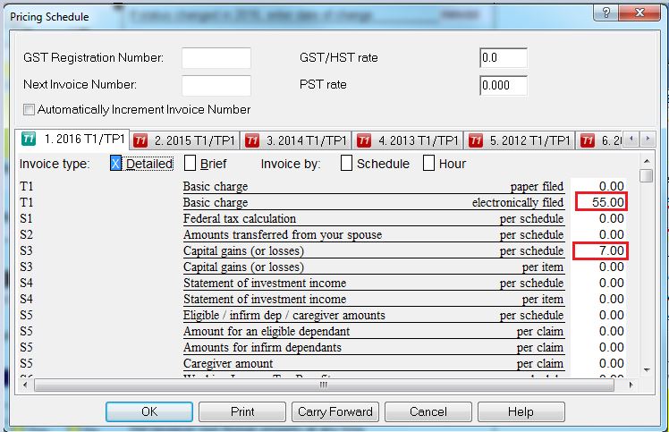Viewport: 669px width, 432px height.
Task: Click 'Amount for an eligible dependant' text
Action: [267, 331]
